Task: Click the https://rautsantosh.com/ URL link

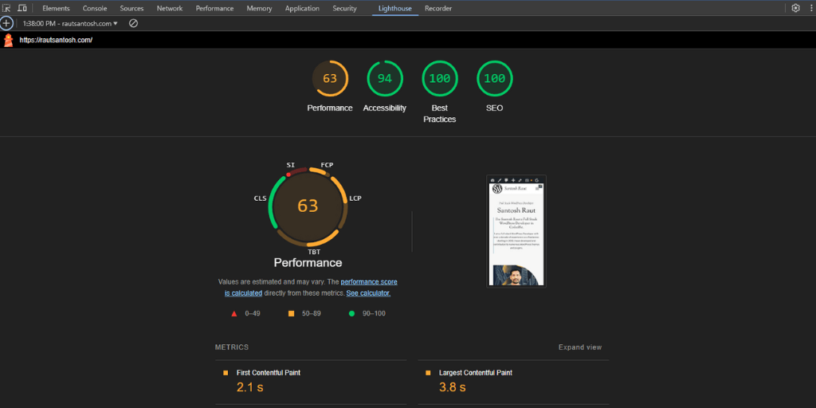Action: tap(56, 40)
